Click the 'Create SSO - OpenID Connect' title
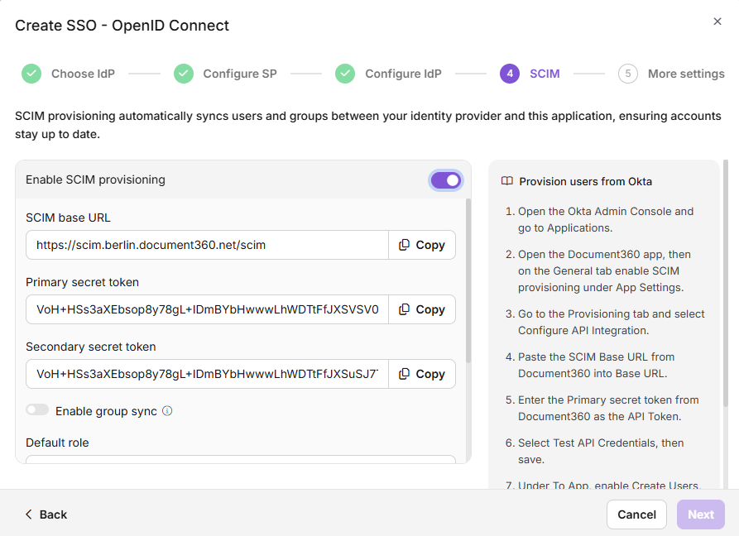Image resolution: width=739 pixels, height=536 pixels. pyautogui.click(x=122, y=26)
